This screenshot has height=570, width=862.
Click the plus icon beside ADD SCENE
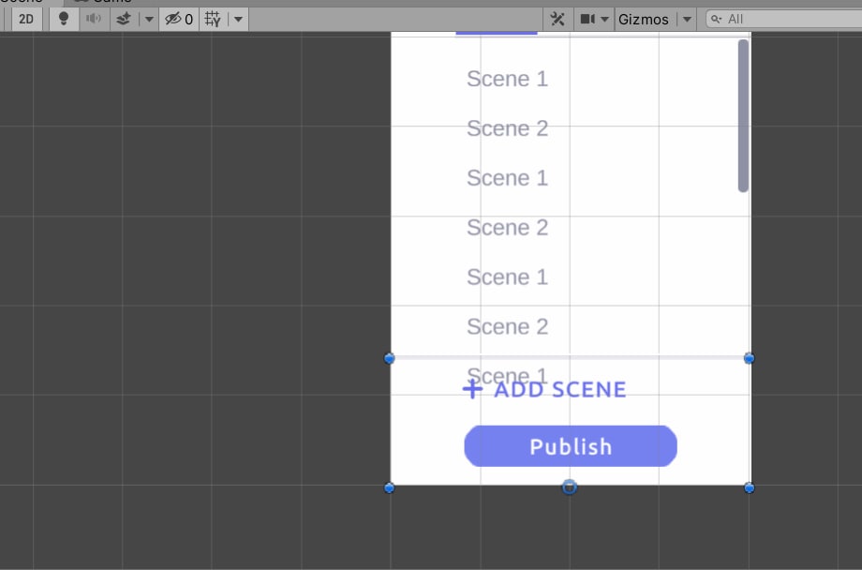point(473,390)
